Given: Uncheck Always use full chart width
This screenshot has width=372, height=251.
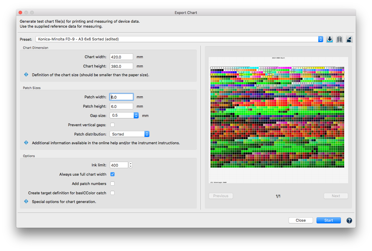Looking at the screenshot, I should (112, 174).
